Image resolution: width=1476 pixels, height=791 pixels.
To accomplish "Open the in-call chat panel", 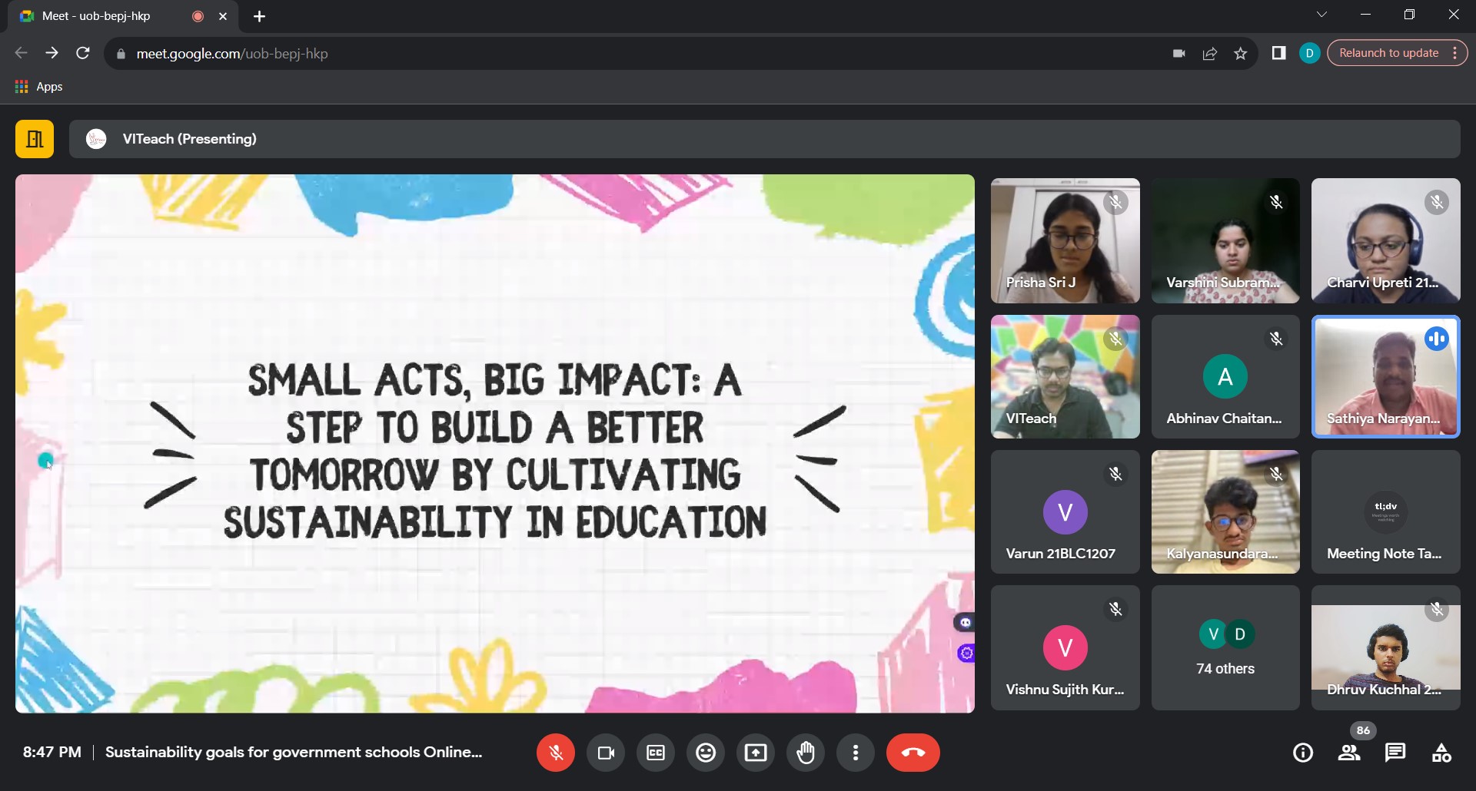I will (x=1395, y=753).
